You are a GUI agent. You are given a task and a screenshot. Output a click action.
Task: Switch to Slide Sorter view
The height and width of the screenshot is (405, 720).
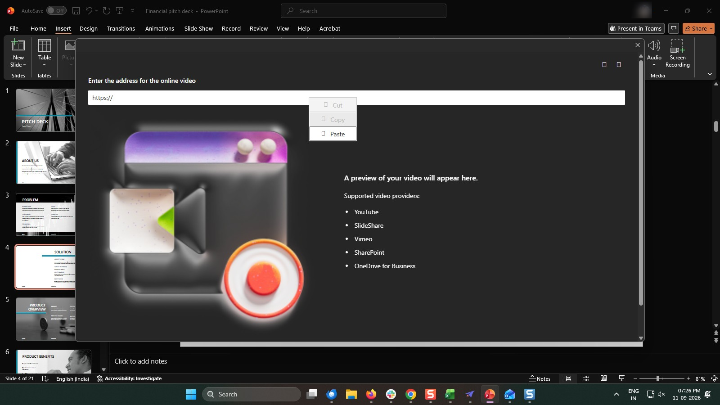(586, 378)
